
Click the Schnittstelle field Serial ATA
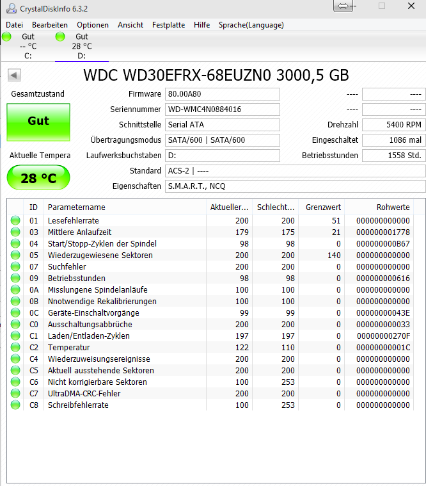(223, 125)
